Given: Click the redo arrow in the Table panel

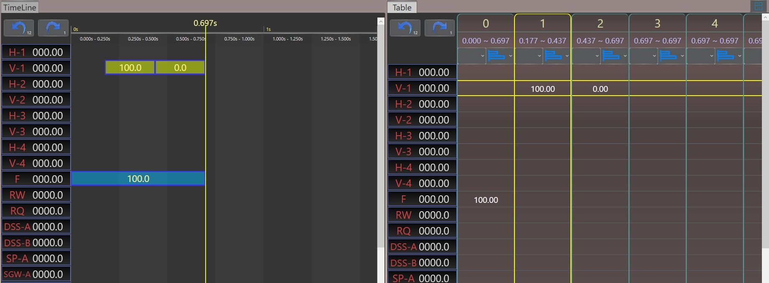Looking at the screenshot, I should [439, 28].
